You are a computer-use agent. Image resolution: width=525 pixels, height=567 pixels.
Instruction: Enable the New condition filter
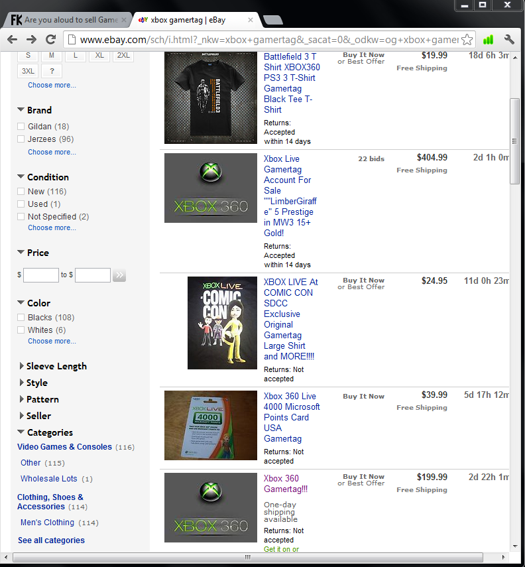tap(21, 191)
